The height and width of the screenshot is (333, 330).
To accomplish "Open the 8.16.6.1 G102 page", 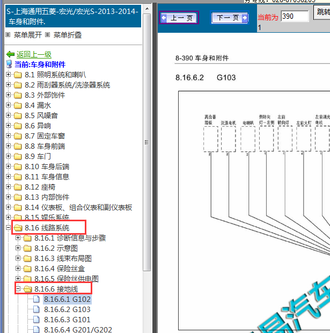I will click(x=67, y=299).
